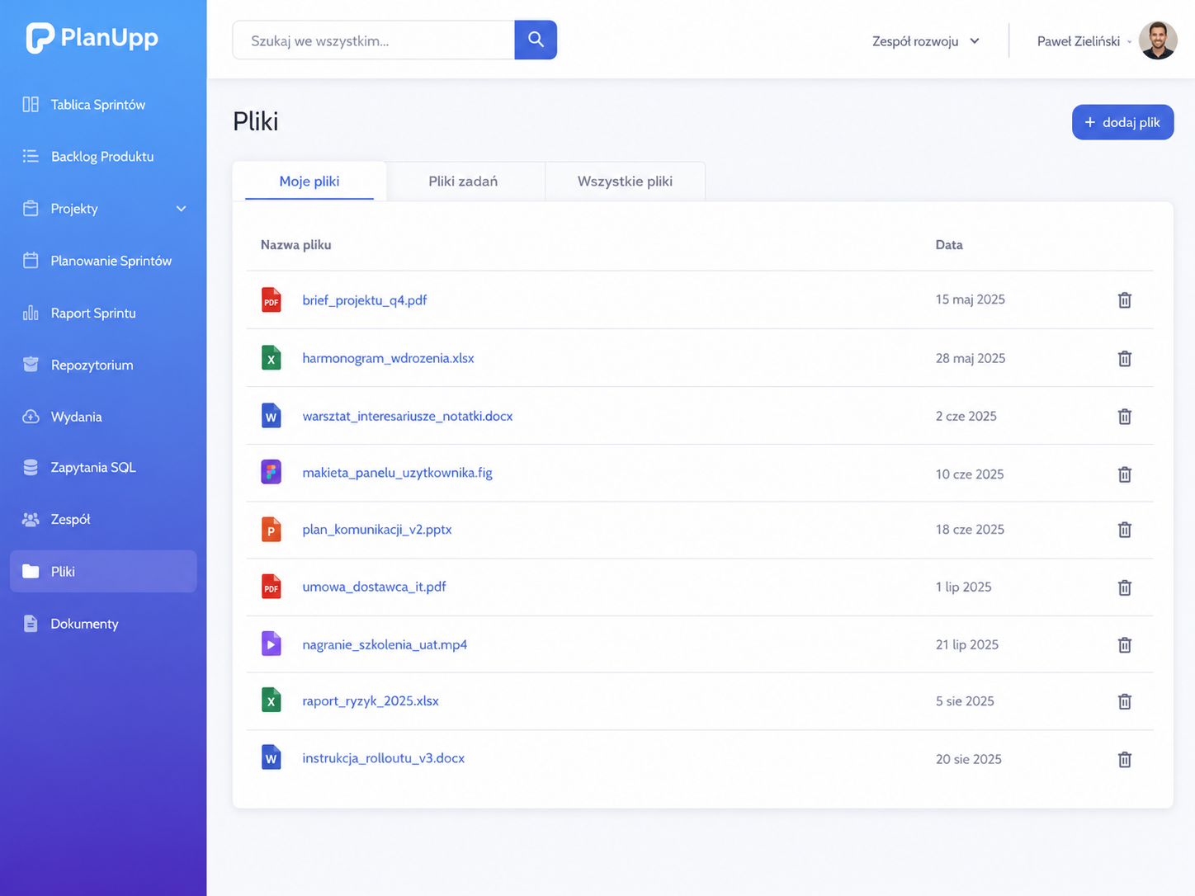Delete raport_ryzyk_2025.xlsx via trash icon

(1124, 701)
